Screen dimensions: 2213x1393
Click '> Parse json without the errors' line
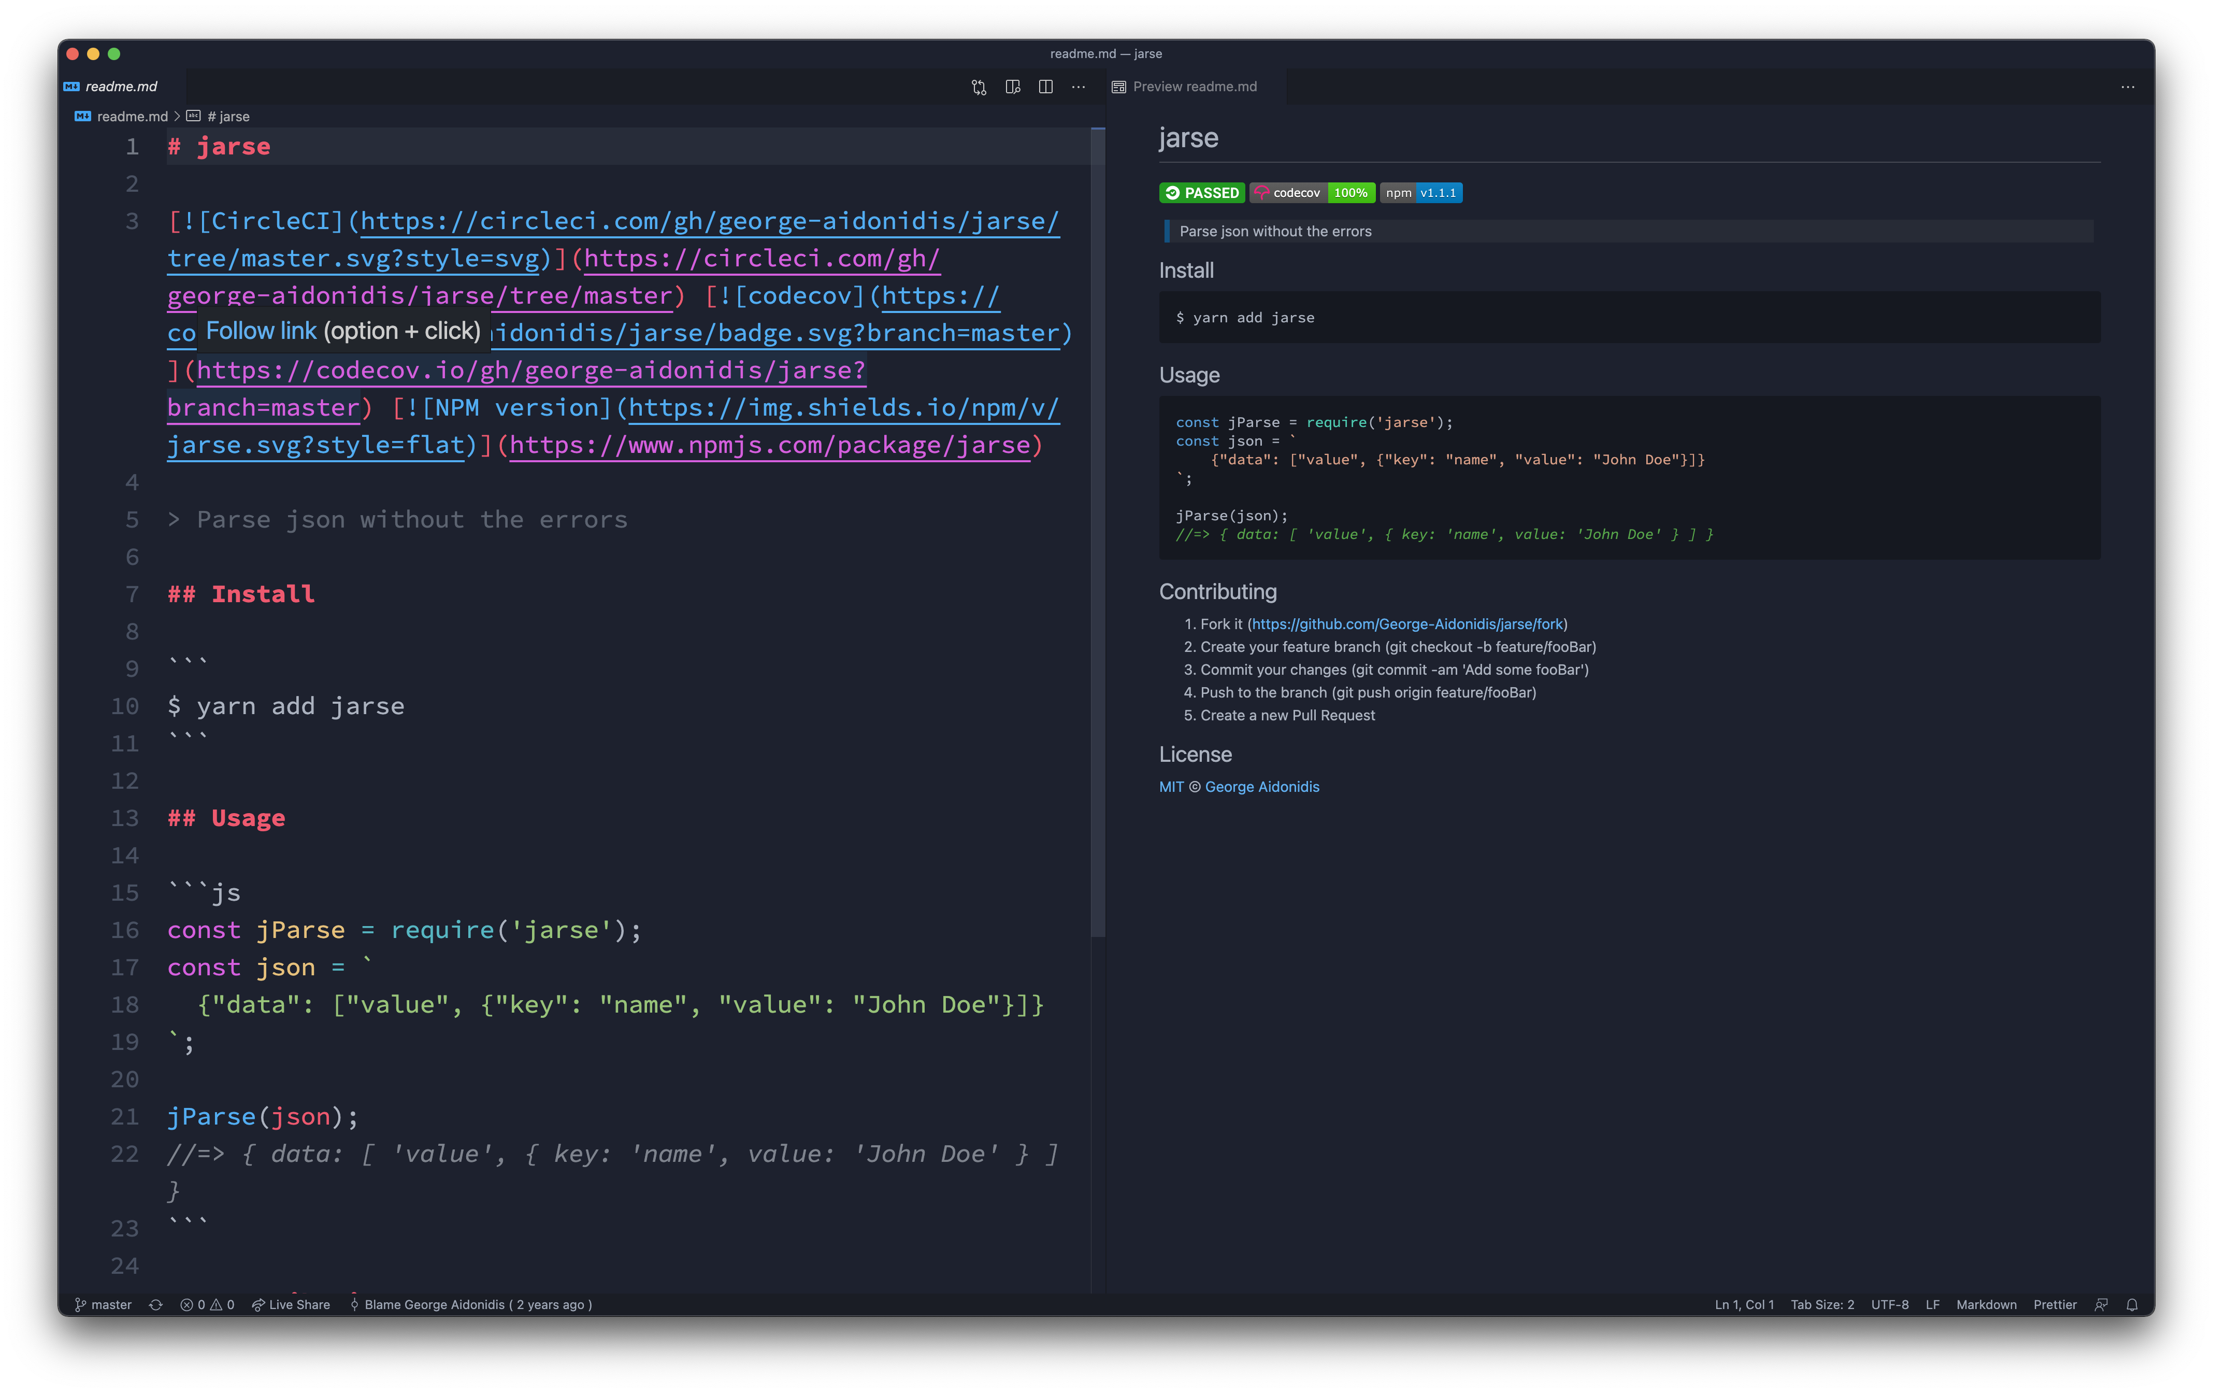(397, 519)
